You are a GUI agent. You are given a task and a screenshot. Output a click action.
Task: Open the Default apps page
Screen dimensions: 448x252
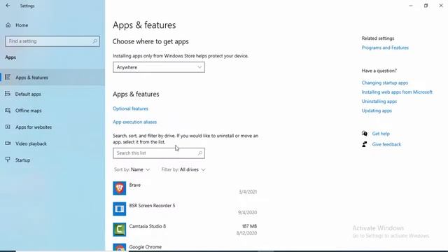(52, 94)
